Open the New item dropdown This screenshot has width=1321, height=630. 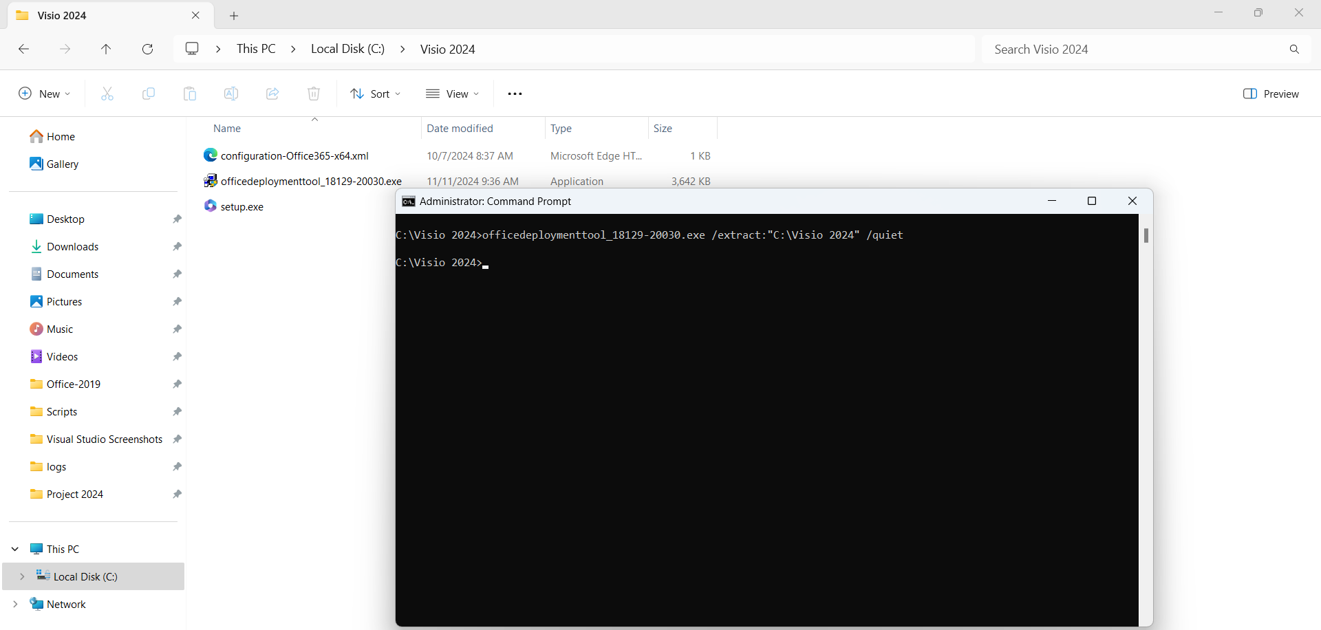click(45, 94)
